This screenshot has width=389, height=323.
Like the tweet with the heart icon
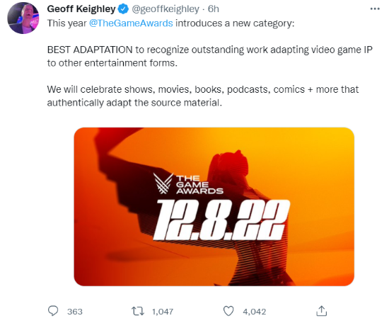(228, 311)
